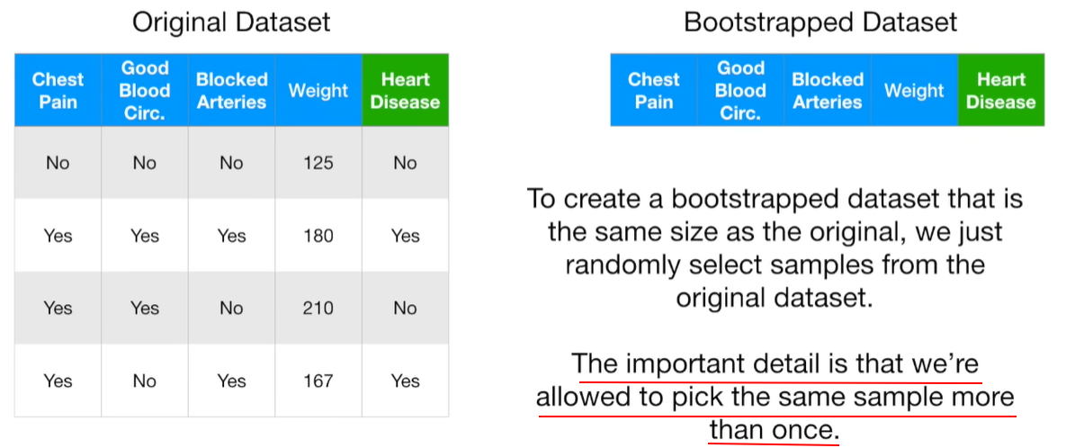Click paragraph beginning "To create a bootstrapped dataset"
Viewport: 1066px width, 448px height.
click(775, 248)
